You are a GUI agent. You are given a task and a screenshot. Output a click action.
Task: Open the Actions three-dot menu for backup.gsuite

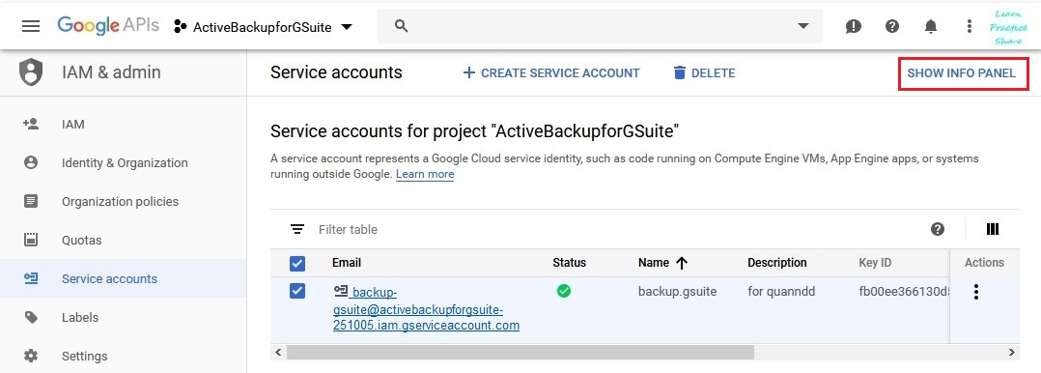975,292
